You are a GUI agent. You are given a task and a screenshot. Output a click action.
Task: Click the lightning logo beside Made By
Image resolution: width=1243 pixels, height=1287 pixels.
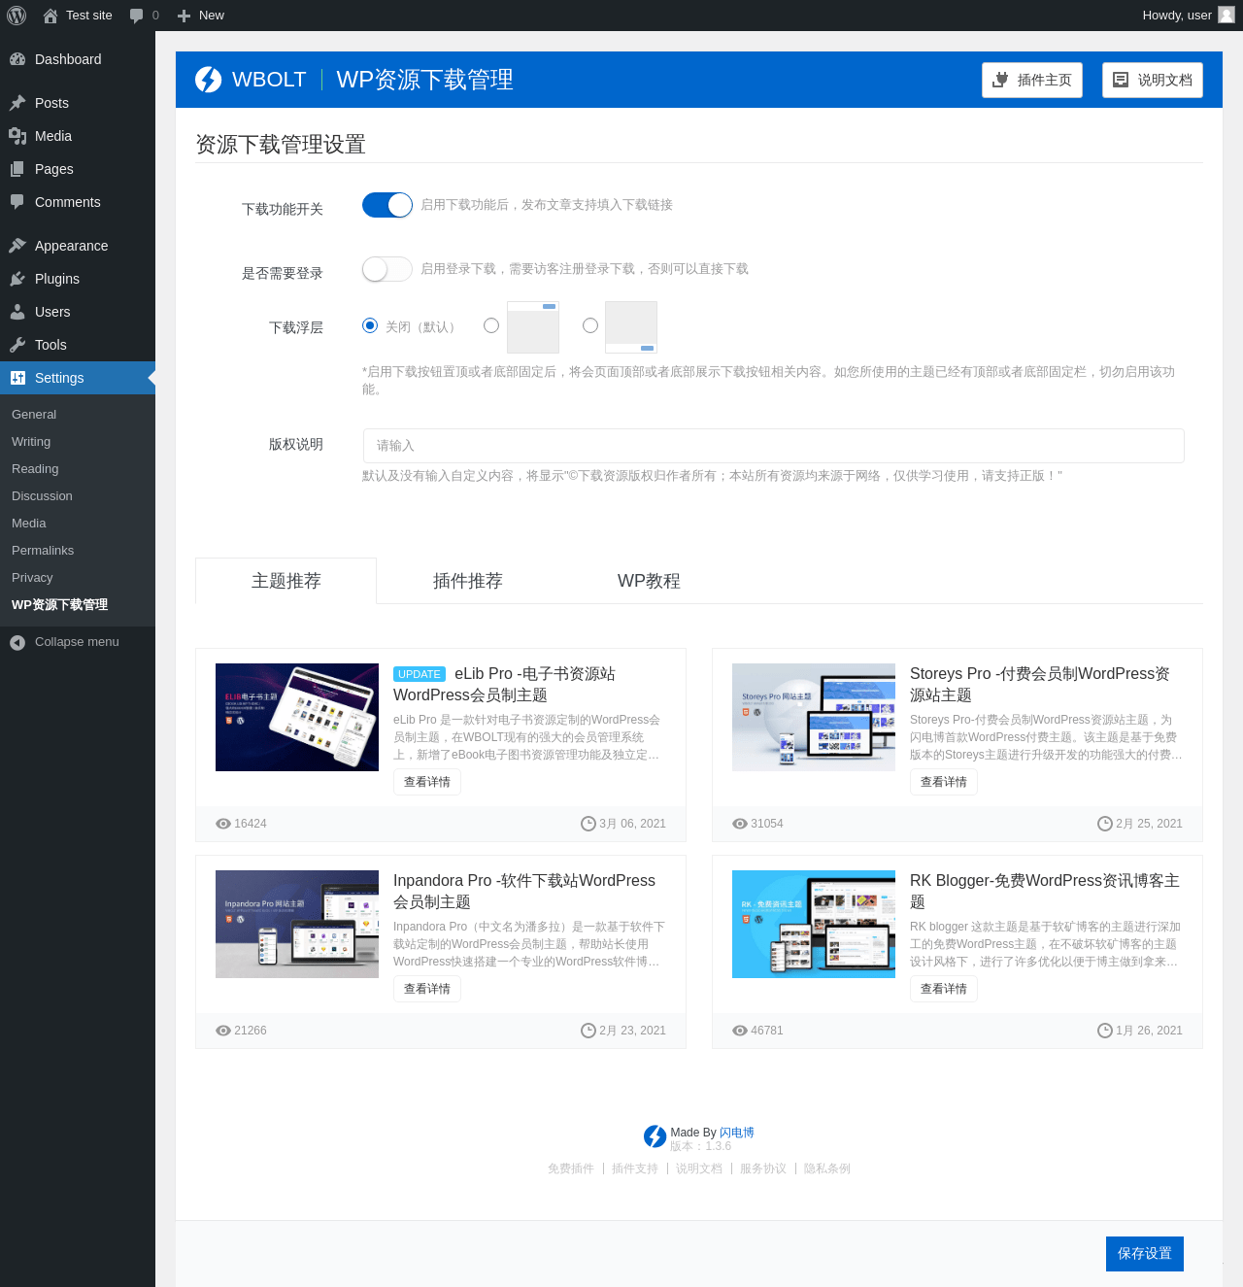[655, 1136]
